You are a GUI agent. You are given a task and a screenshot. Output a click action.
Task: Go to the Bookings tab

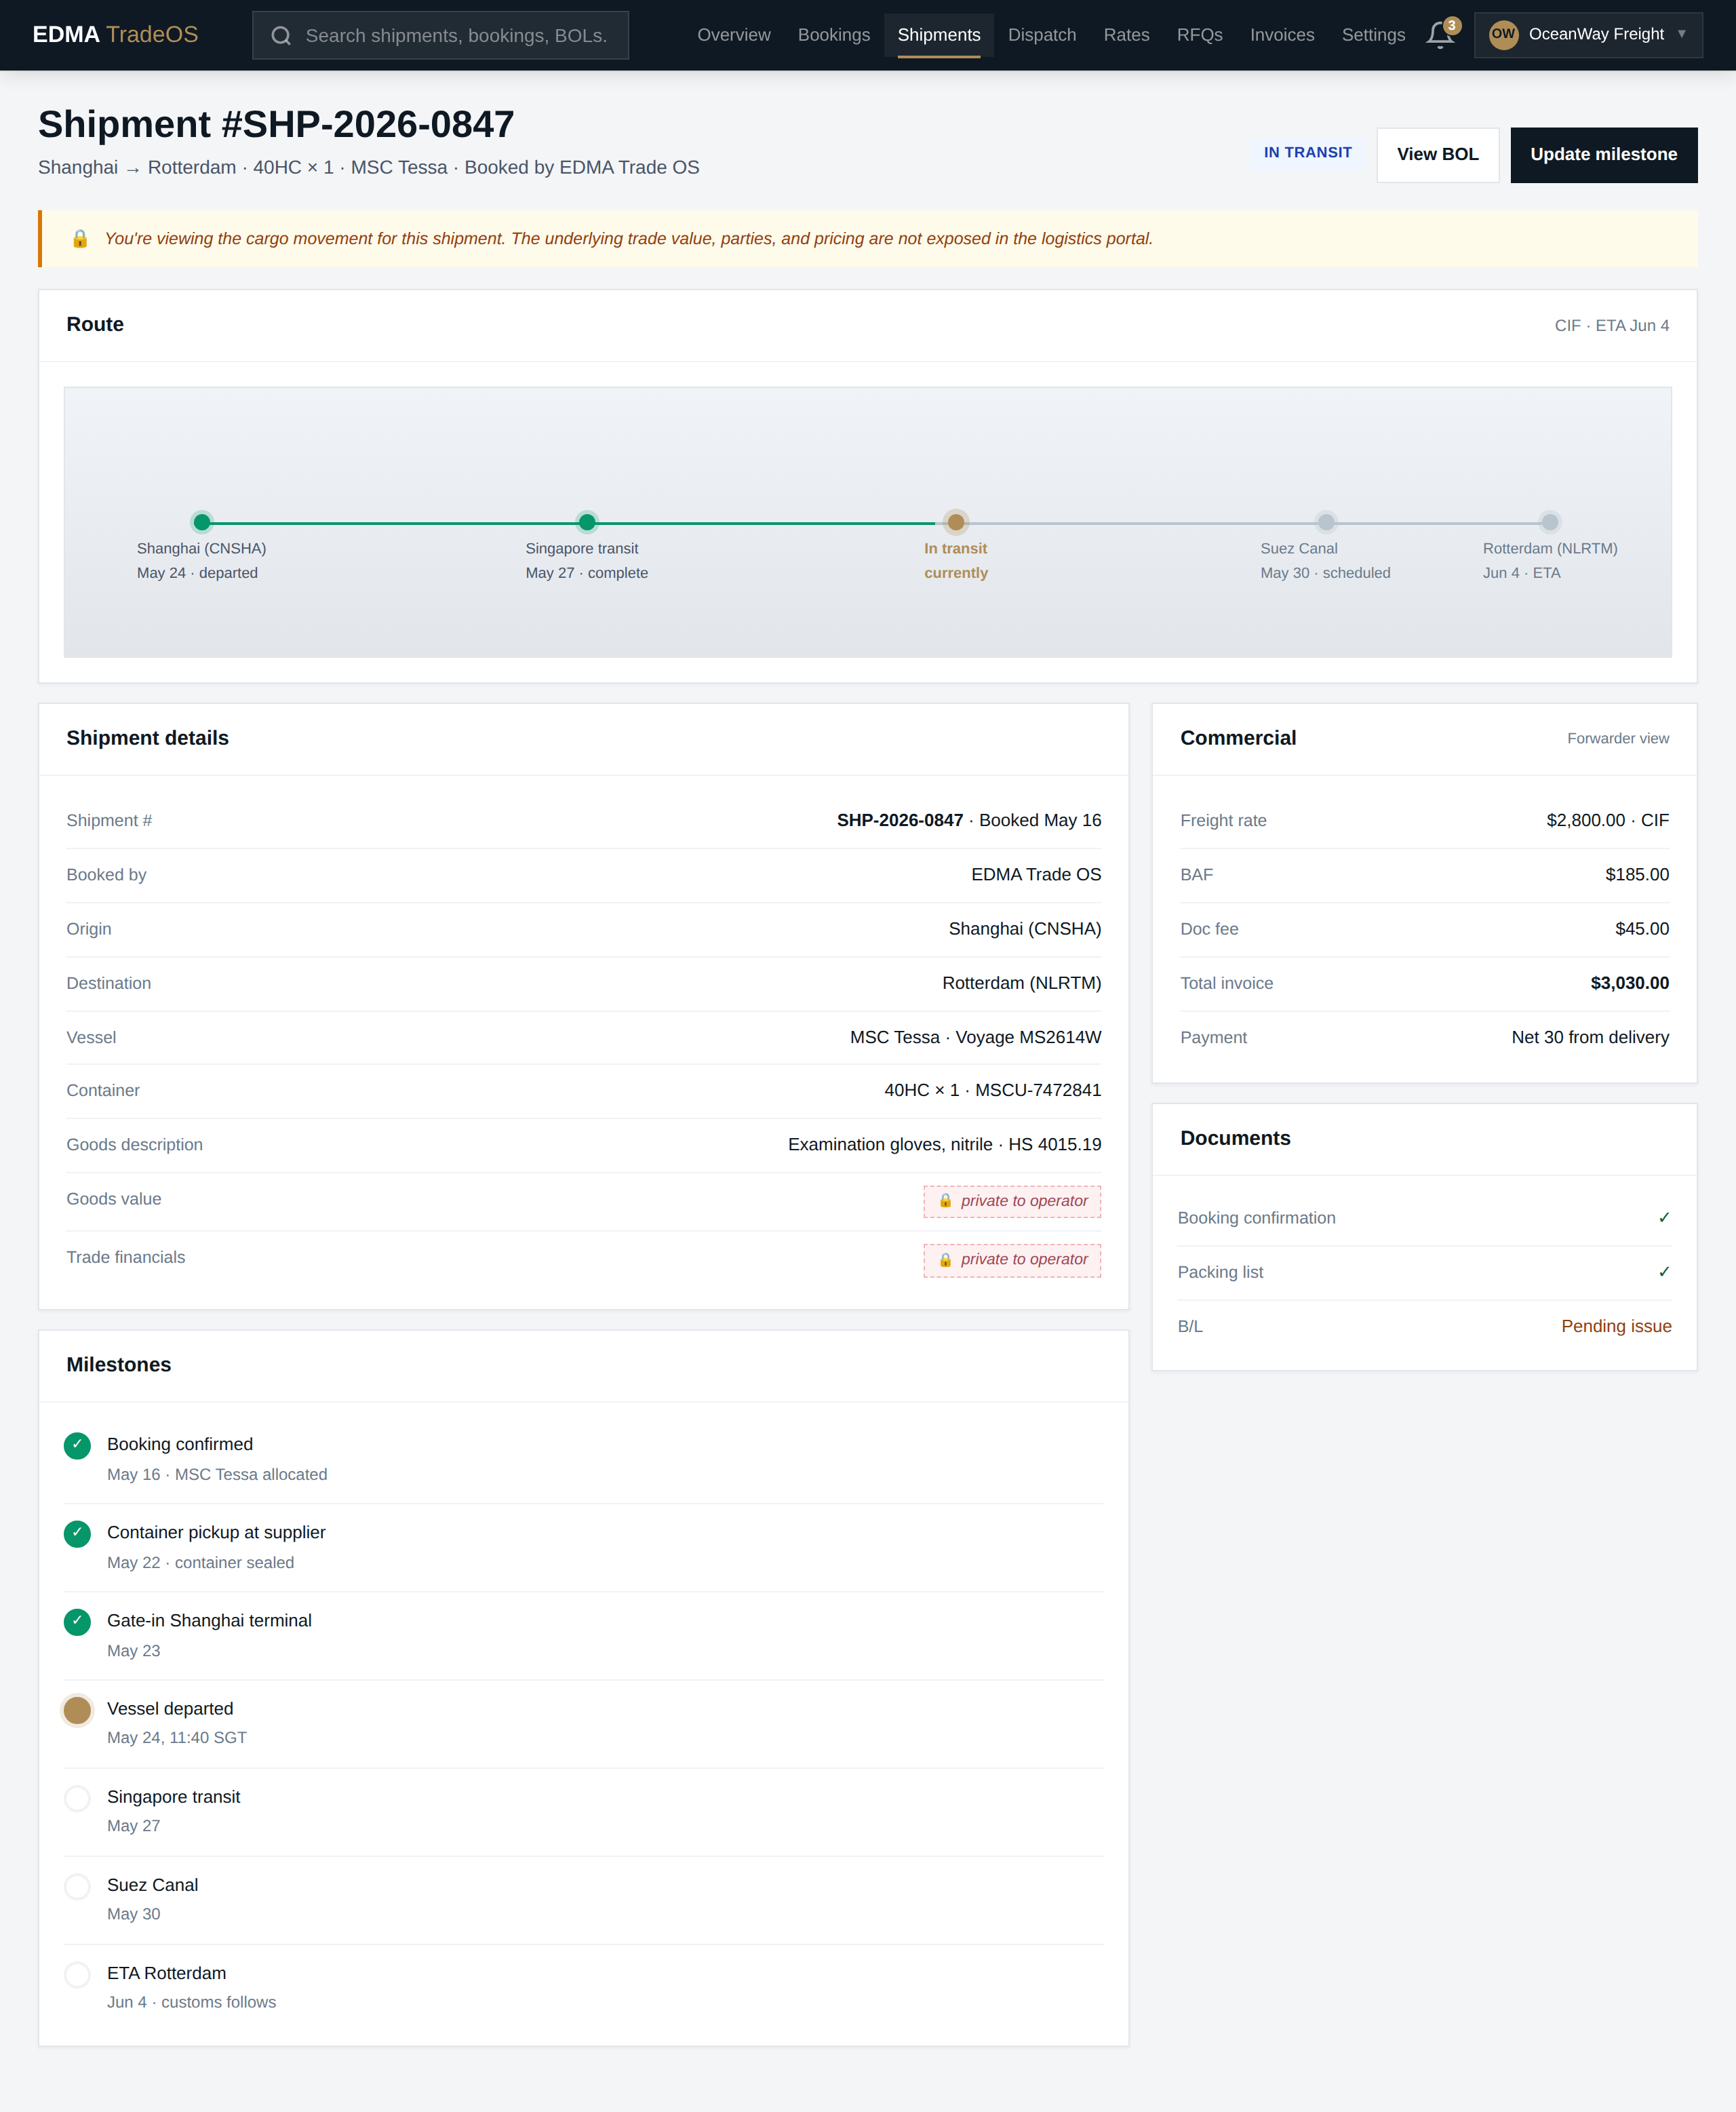pos(833,35)
